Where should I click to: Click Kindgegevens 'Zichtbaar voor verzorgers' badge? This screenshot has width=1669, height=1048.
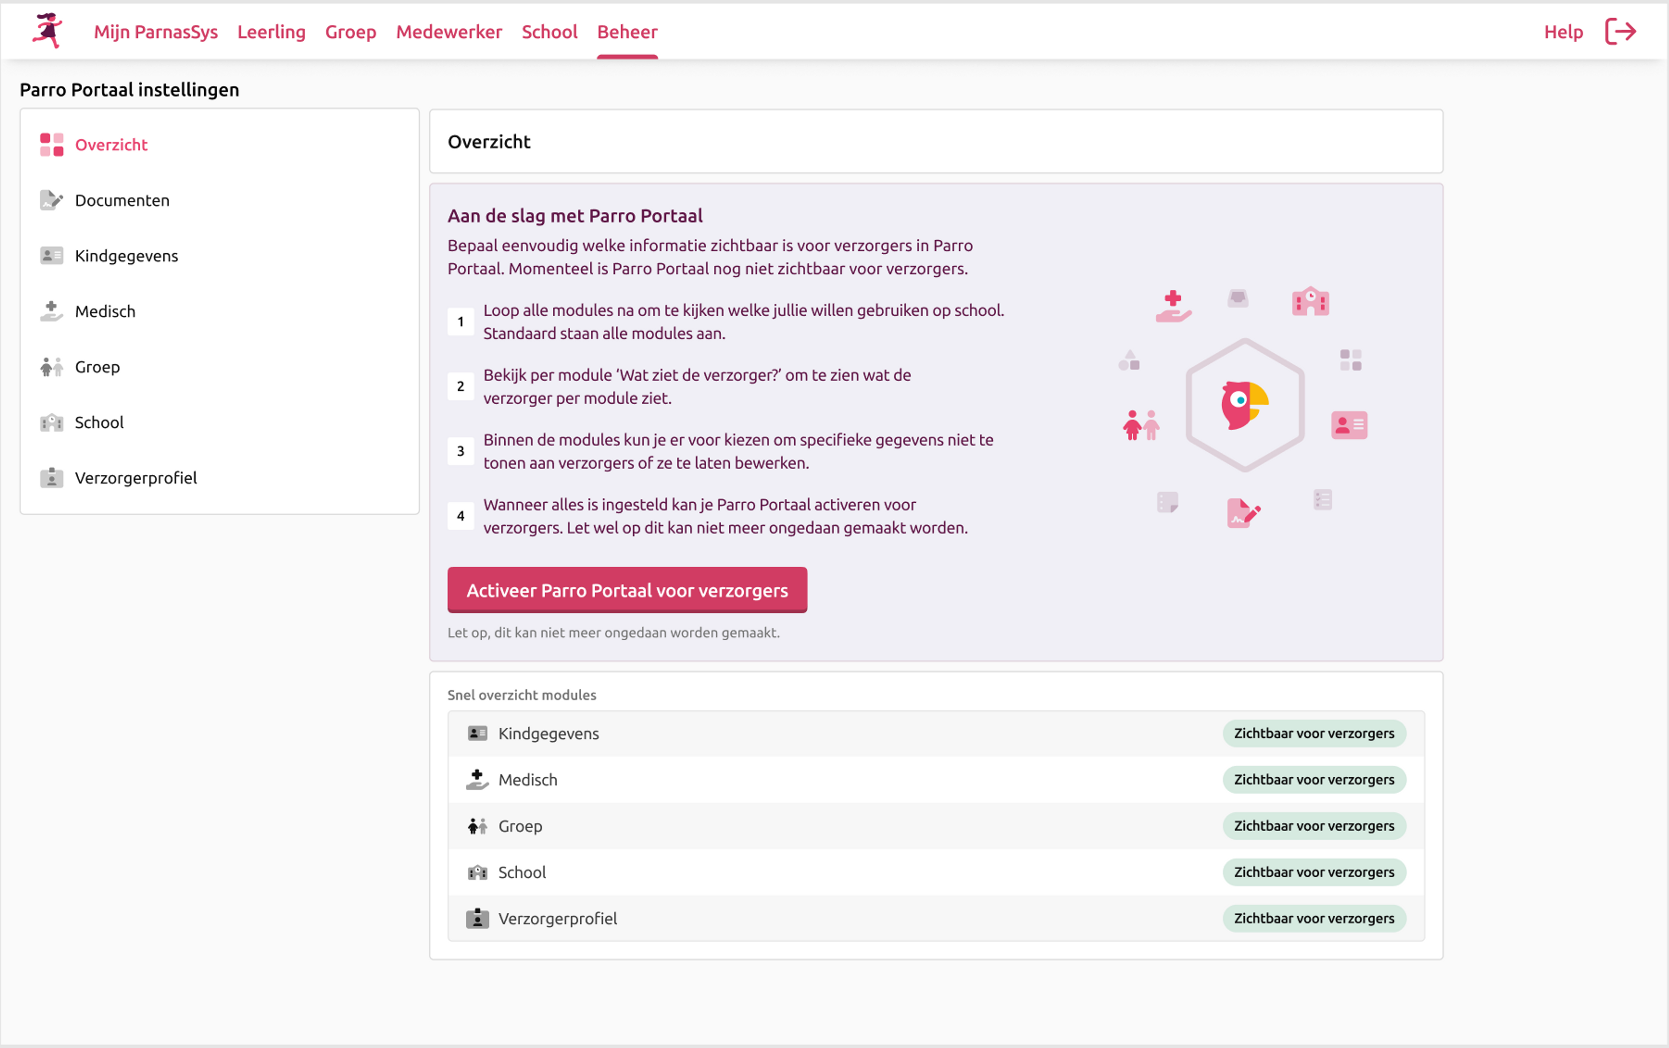(1313, 733)
